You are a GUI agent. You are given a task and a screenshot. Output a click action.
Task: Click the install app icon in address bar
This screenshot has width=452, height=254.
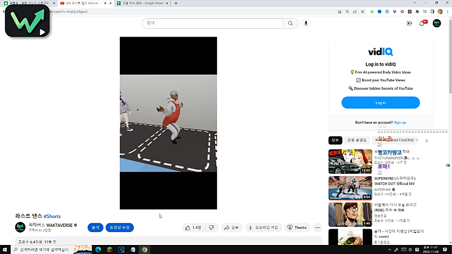coord(340,11)
